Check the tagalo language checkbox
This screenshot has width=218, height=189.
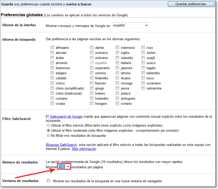tap(143, 68)
